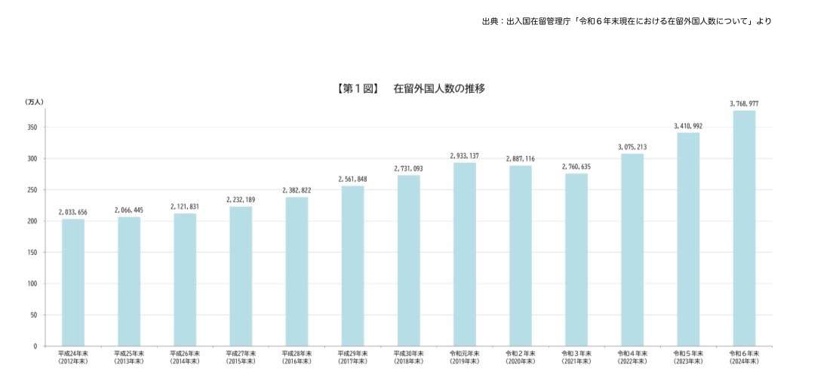Click the 令和元年末 (2019年末) x-axis label
This screenshot has width=827, height=372.
click(x=464, y=357)
